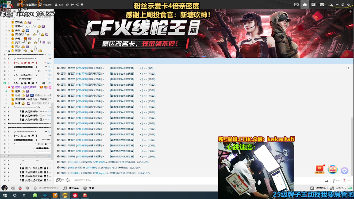Image resolution: width=354 pixels, height=199 pixels.
Task: Click the airplane icon in the top bar
Action: 72,4
